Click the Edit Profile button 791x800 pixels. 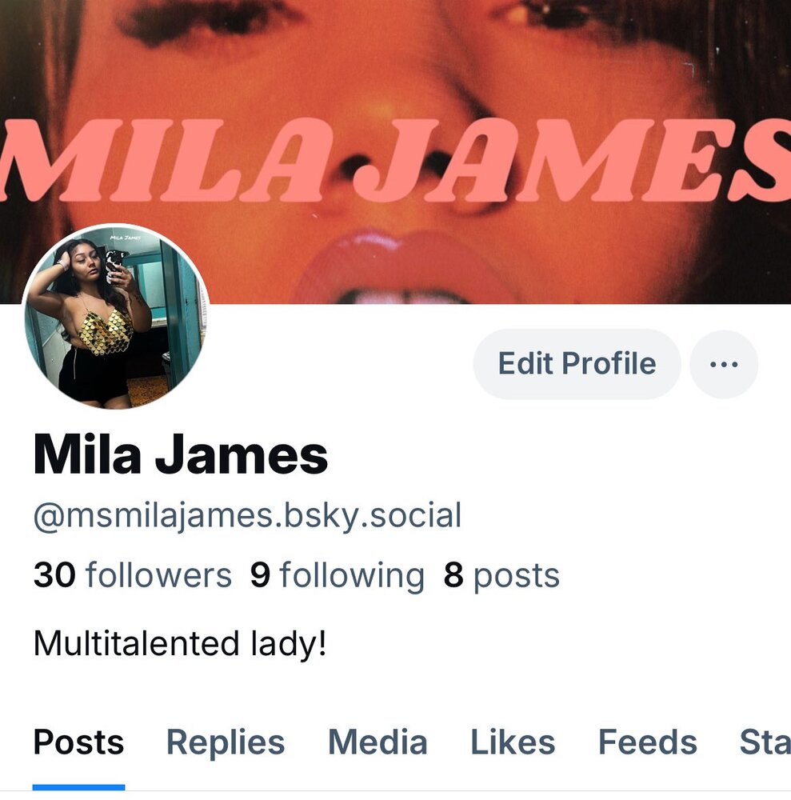click(577, 364)
